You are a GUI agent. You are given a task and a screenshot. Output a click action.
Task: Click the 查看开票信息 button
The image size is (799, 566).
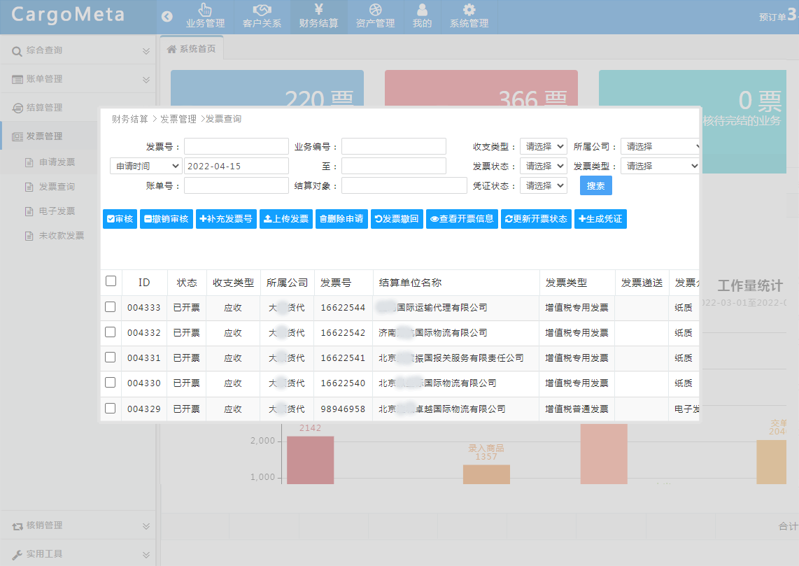point(462,219)
